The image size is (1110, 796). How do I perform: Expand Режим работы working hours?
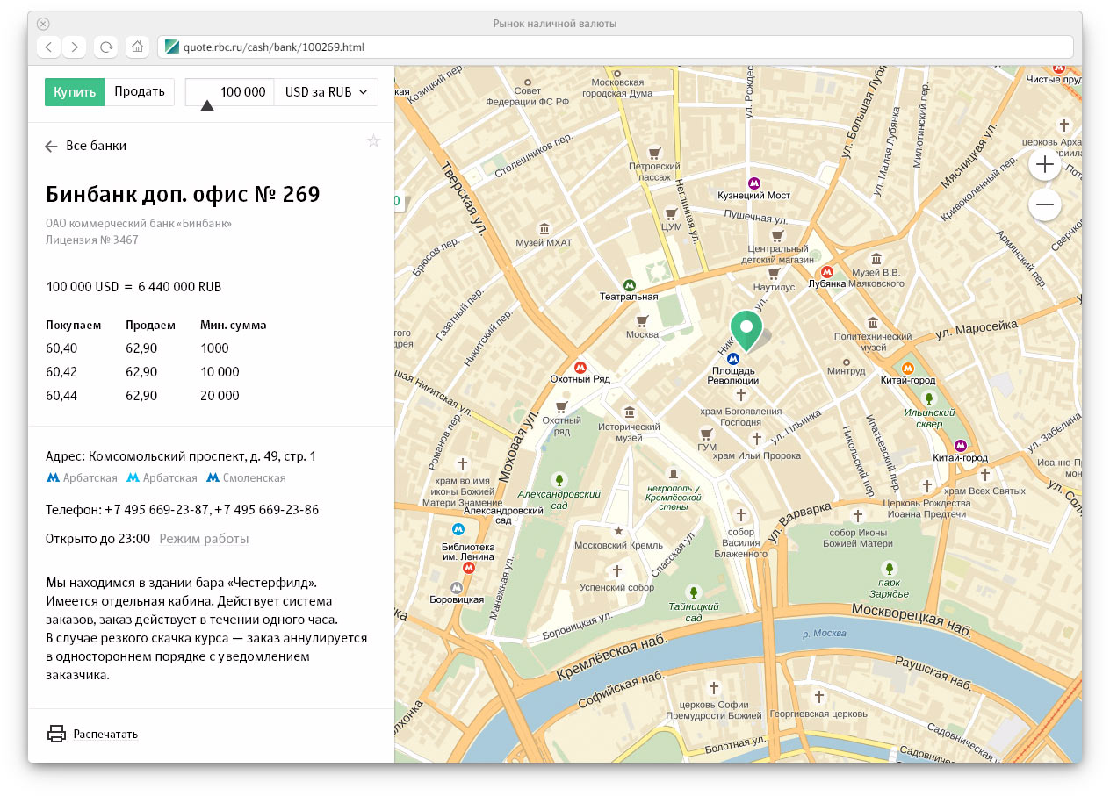point(204,539)
